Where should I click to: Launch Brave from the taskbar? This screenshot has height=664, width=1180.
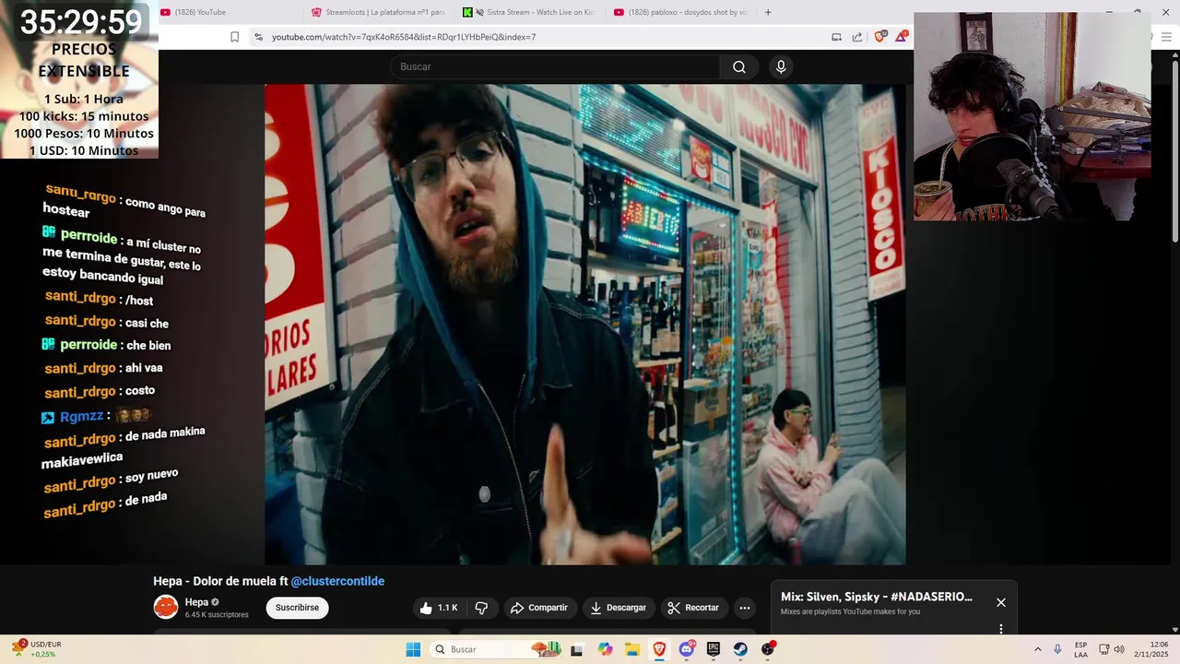coord(659,649)
